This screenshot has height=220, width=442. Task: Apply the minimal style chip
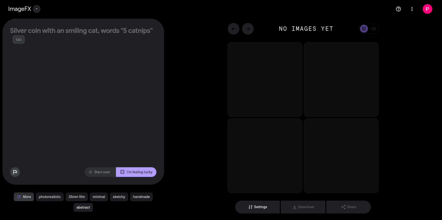99,197
